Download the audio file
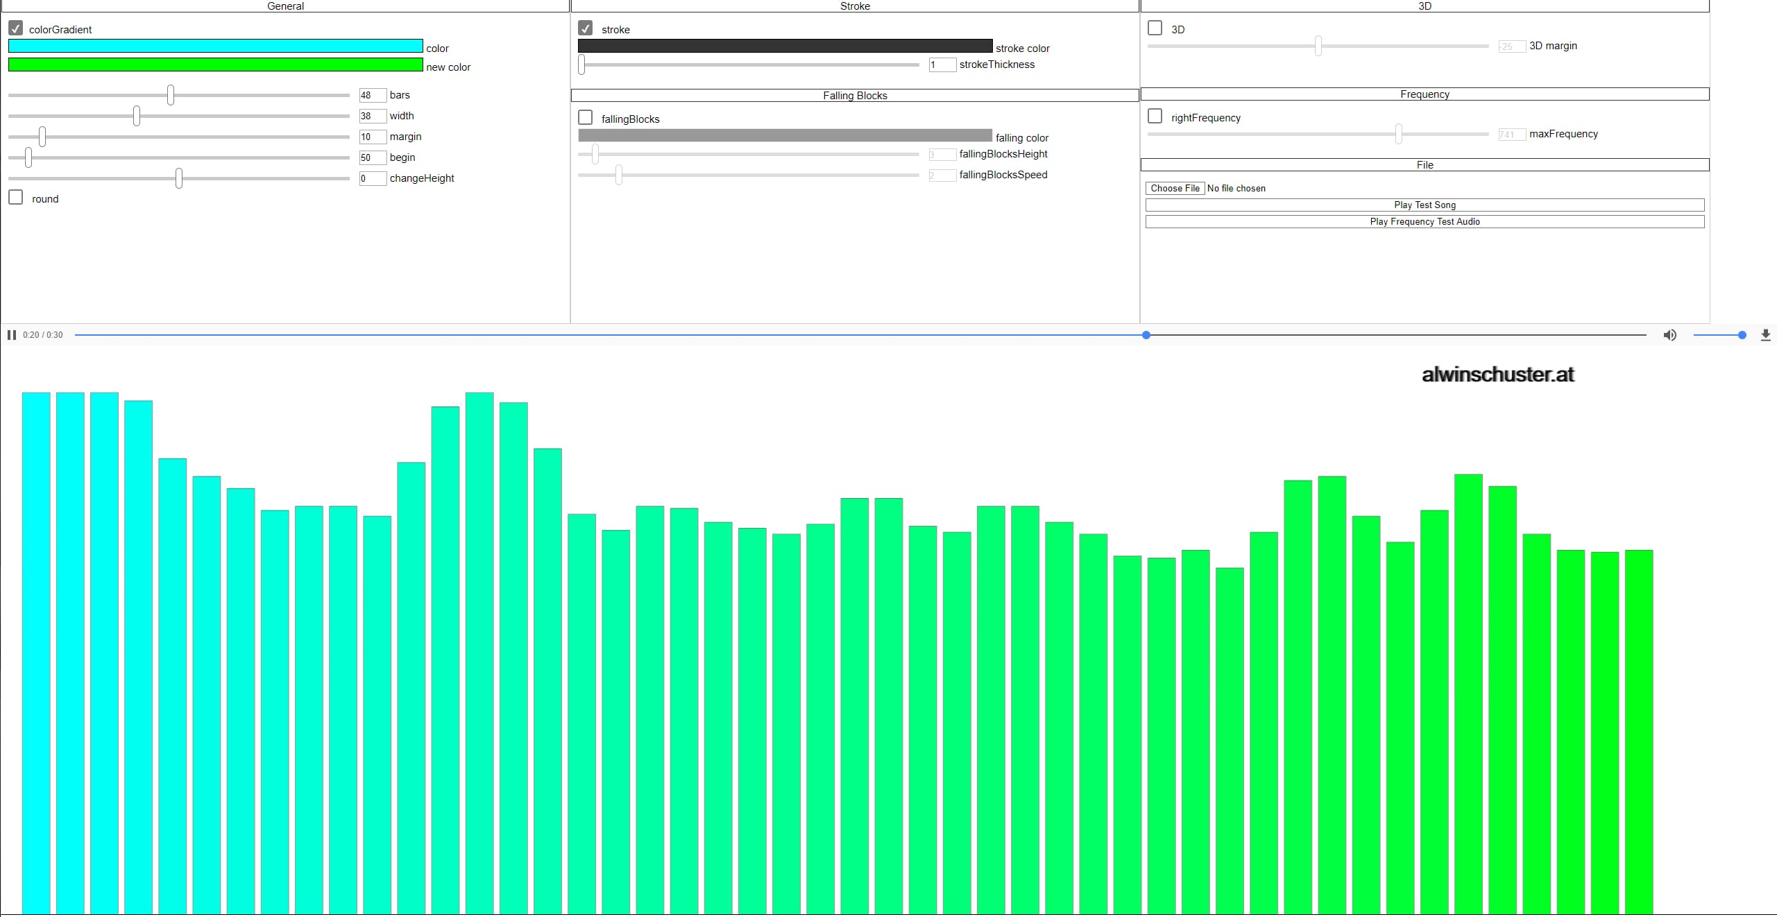 tap(1766, 335)
